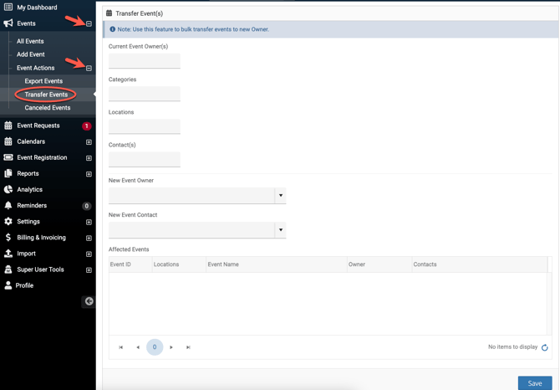Go to the next page of results
The height and width of the screenshot is (390, 560).
click(x=171, y=347)
